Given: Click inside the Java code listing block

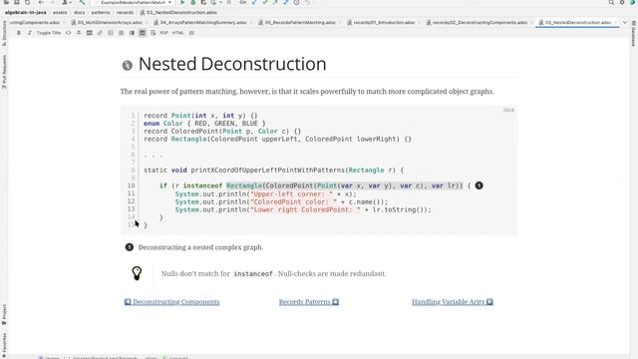Looking at the screenshot, I should tap(319, 171).
